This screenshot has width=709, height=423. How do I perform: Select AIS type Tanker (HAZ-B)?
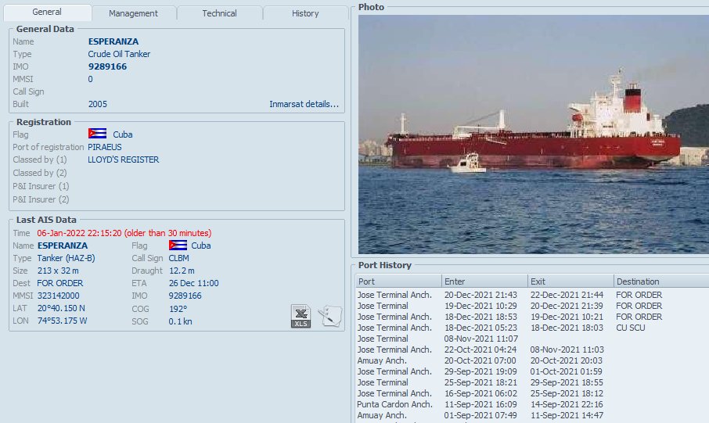(x=66, y=258)
